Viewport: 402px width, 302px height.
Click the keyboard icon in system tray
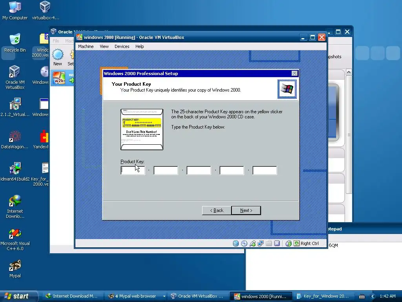[362, 296]
